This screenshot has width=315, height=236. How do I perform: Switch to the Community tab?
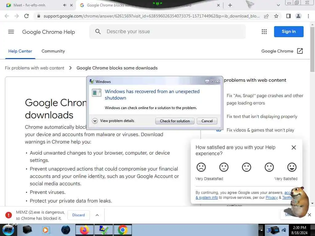pos(53,51)
